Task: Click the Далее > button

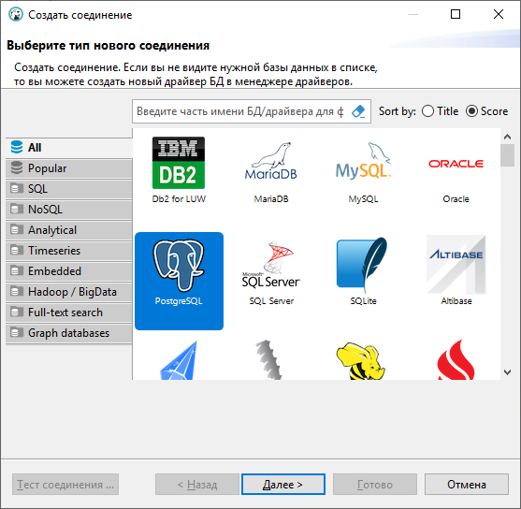Action: coord(283,485)
